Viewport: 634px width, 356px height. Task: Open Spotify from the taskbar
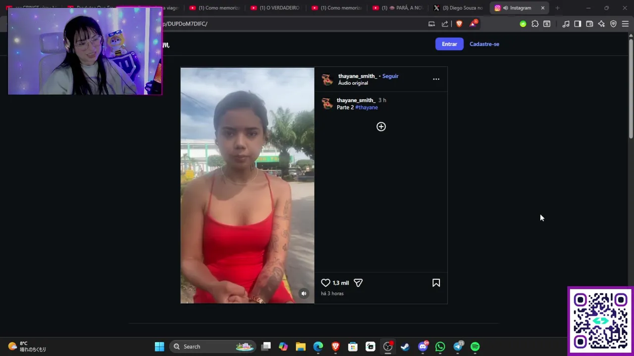point(475,347)
